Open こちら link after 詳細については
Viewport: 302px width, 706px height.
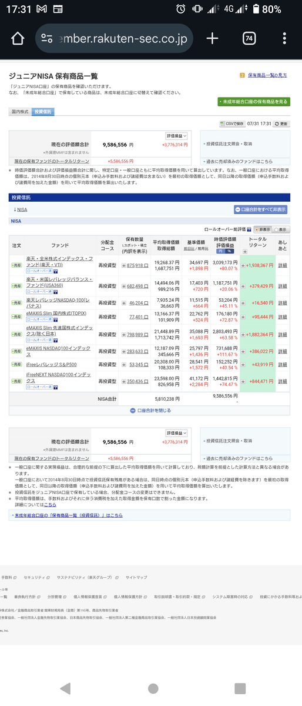pyautogui.click(x=50, y=504)
